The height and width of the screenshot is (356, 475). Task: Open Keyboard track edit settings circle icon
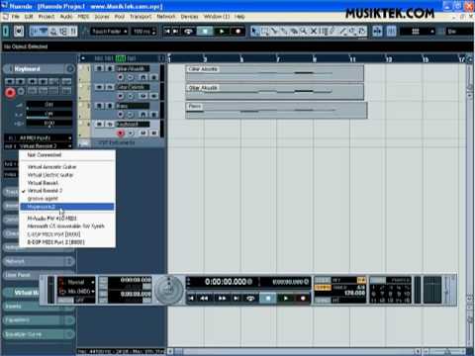tap(70, 68)
